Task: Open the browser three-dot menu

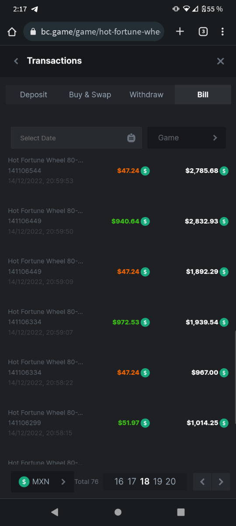Action: [222, 32]
